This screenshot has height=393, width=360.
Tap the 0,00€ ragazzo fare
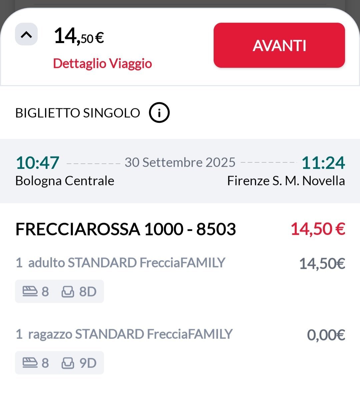326,335
